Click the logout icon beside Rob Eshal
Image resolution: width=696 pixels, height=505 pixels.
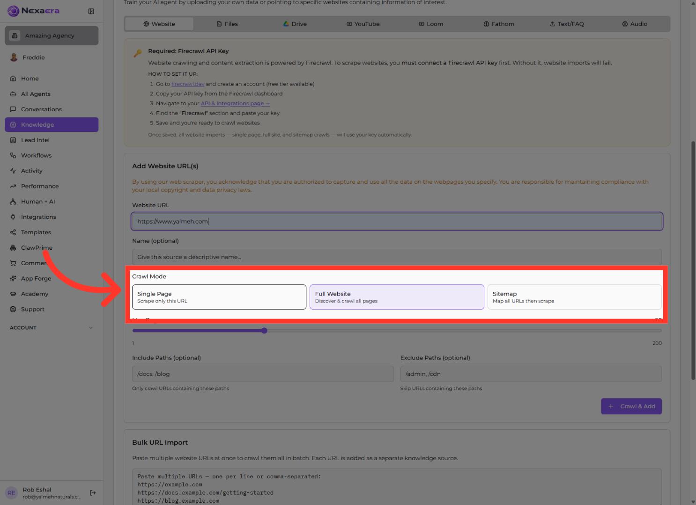tap(93, 493)
